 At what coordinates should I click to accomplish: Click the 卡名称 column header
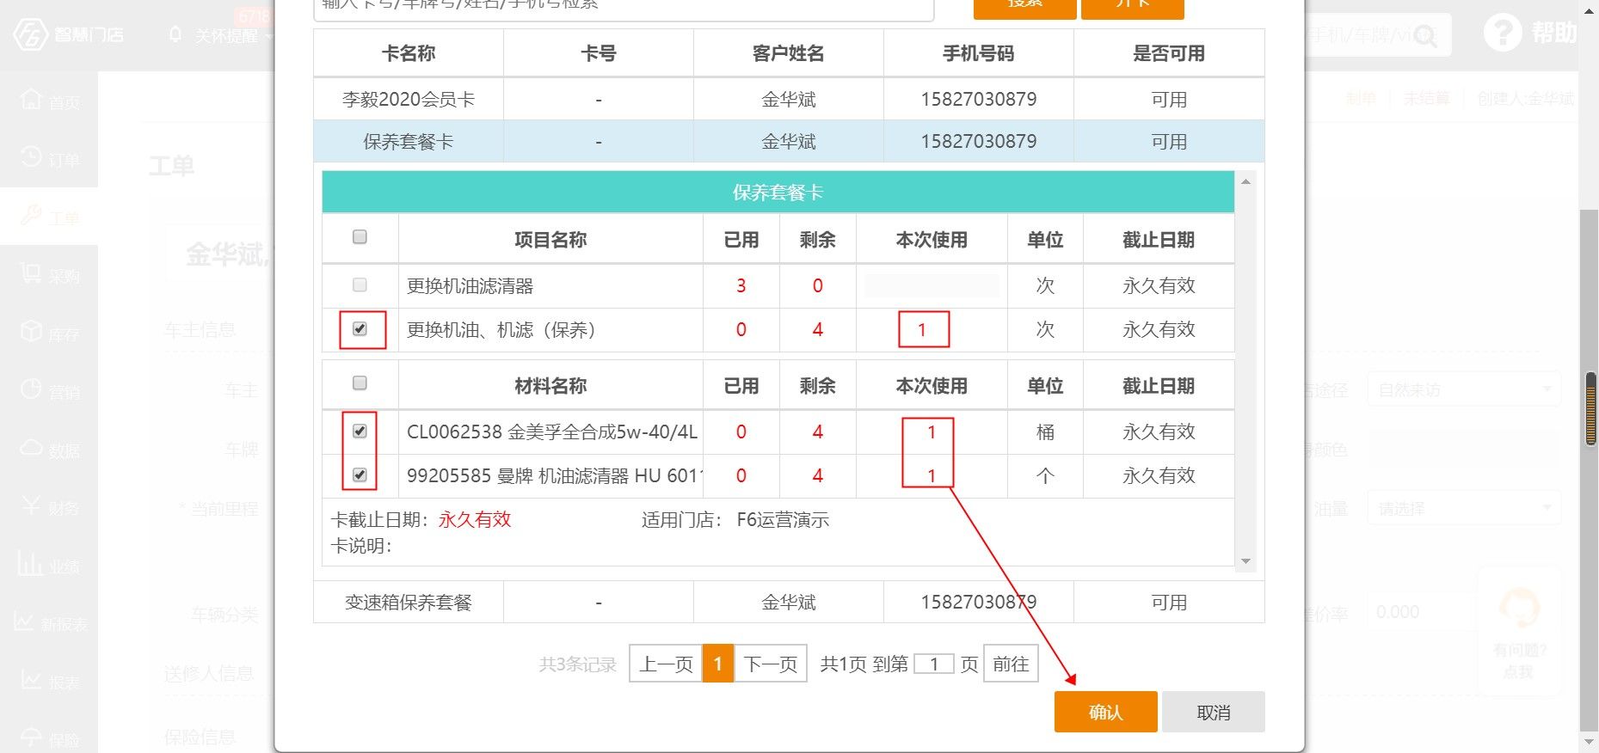point(409,53)
